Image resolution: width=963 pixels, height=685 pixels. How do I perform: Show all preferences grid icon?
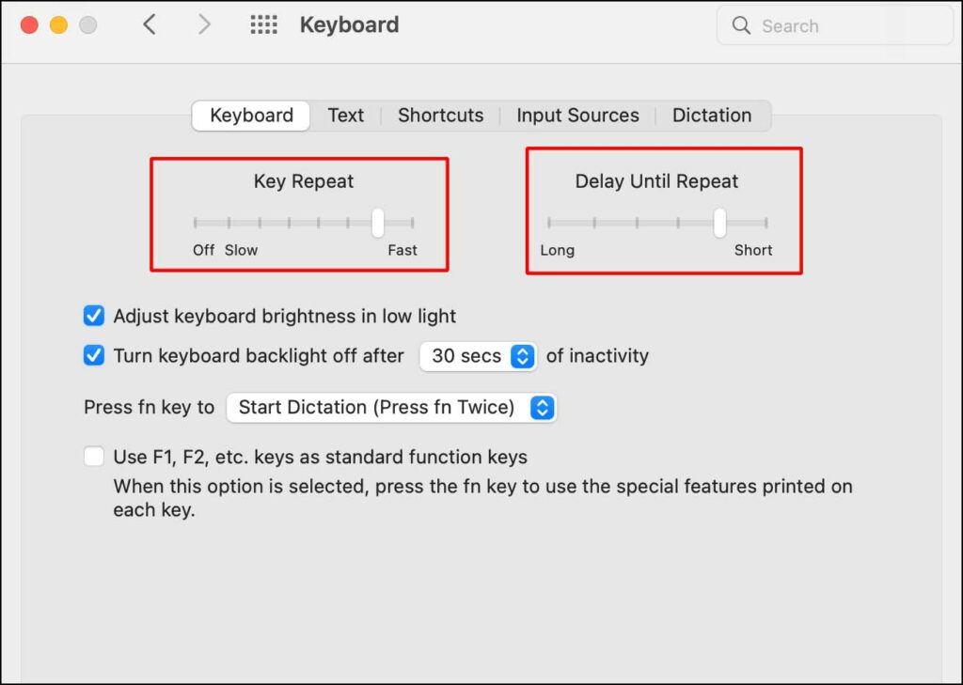tap(263, 25)
